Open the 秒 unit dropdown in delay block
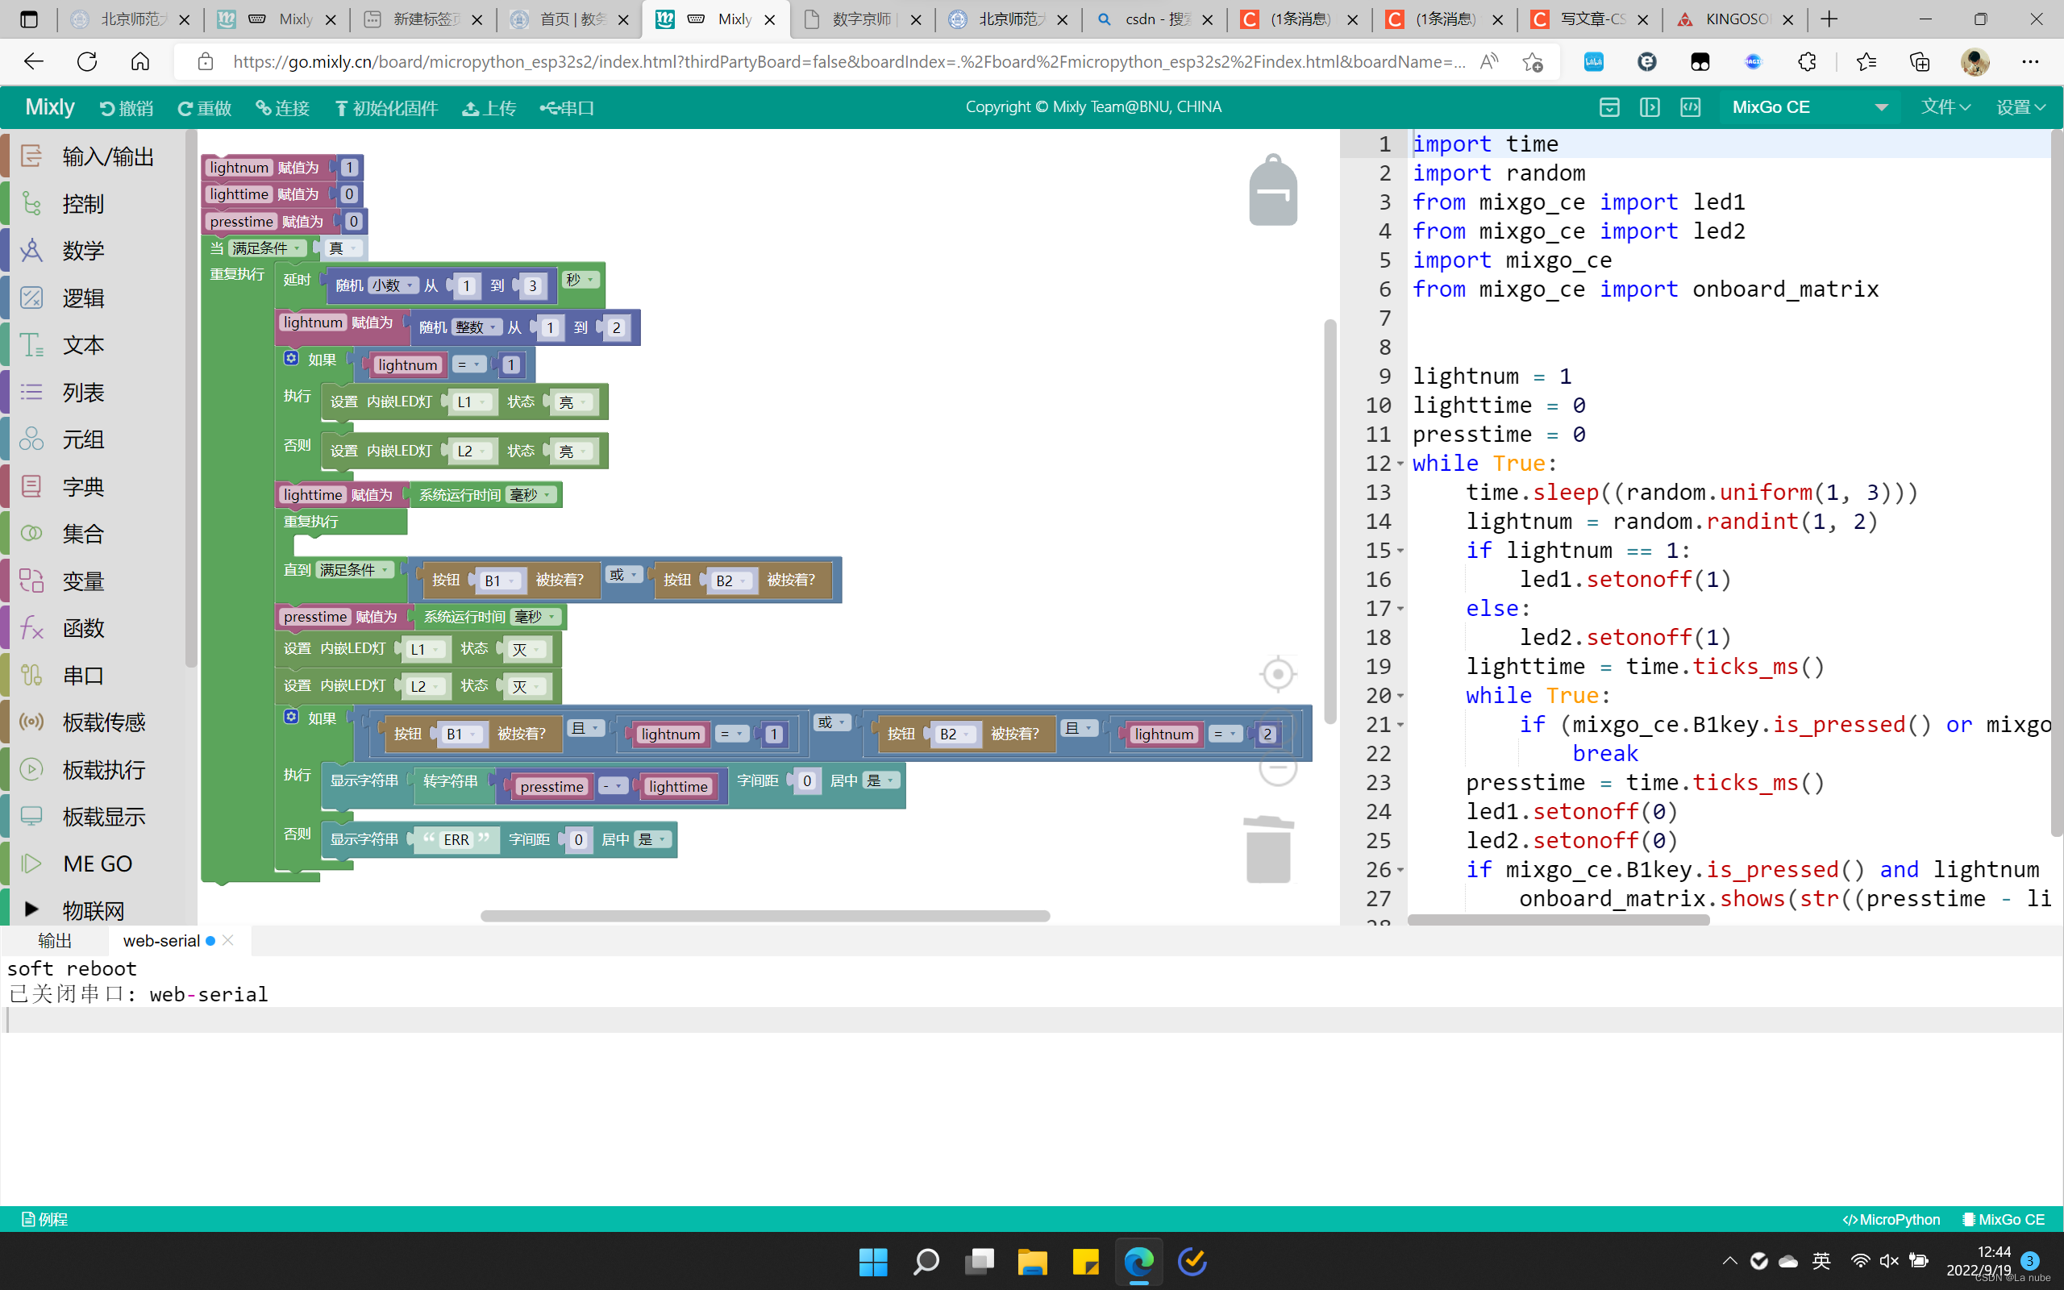 (x=580, y=280)
